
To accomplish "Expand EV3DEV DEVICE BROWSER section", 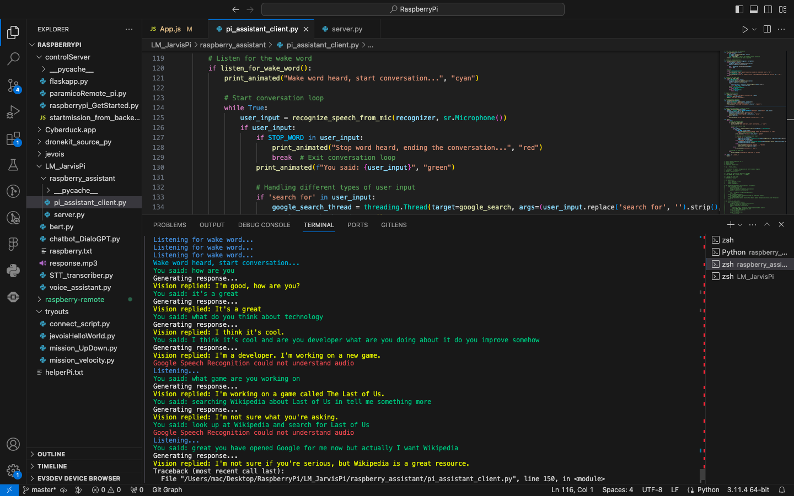I will [x=84, y=478].
